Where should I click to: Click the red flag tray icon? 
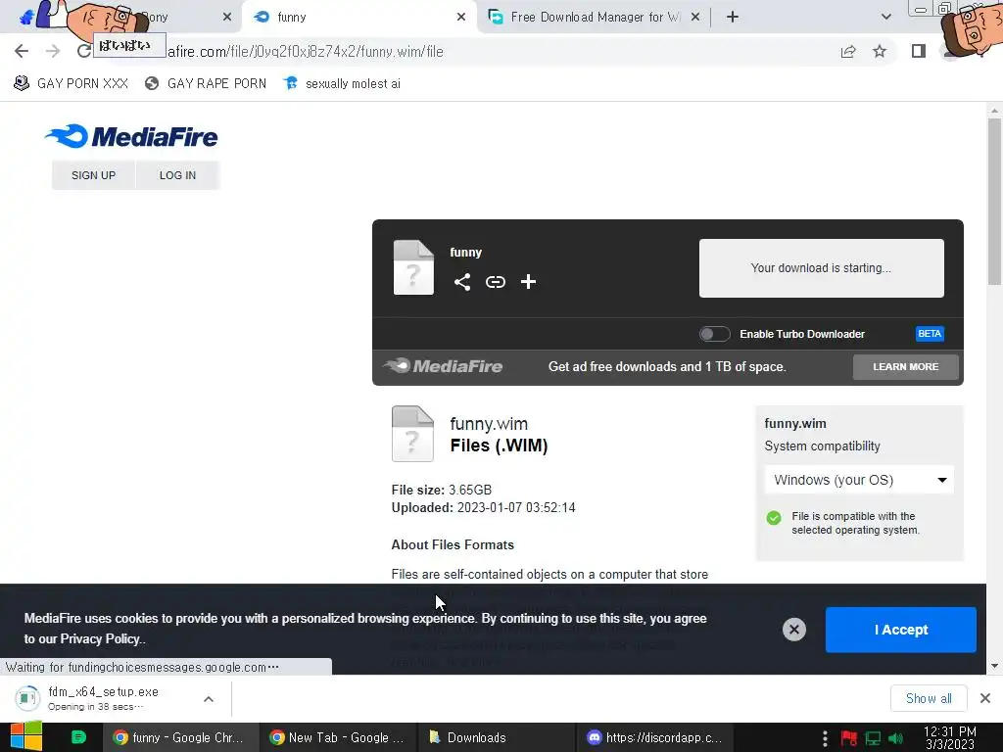tap(849, 738)
